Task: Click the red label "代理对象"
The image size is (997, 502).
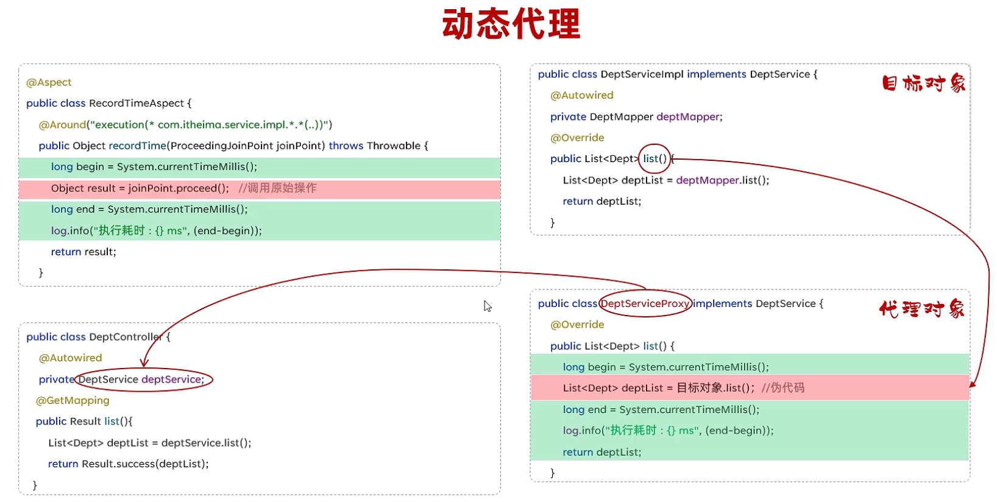Action: (x=921, y=309)
